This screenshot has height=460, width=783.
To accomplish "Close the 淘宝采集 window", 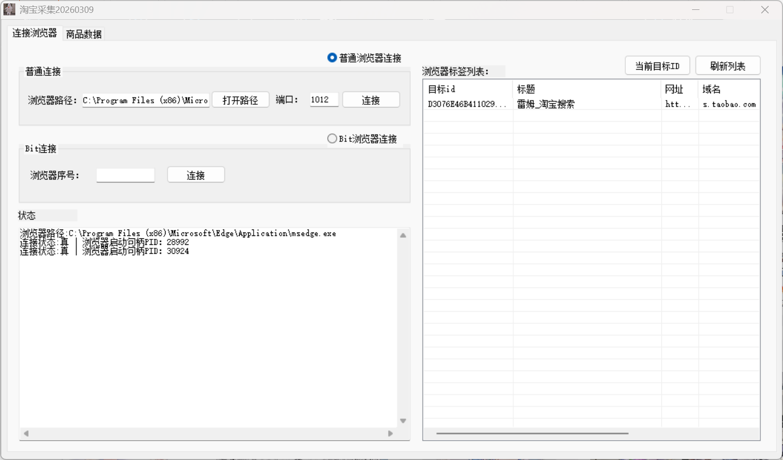I will (x=765, y=10).
